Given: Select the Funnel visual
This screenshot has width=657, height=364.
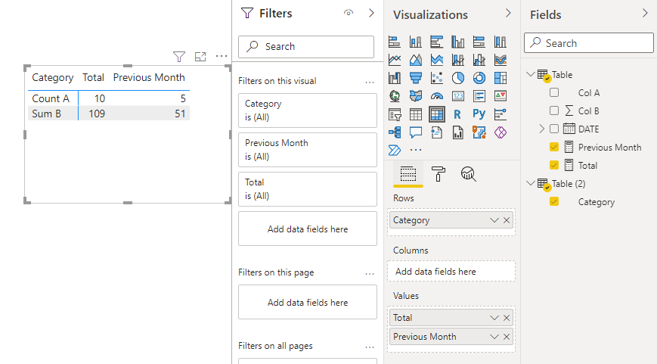Looking at the screenshot, I should [x=416, y=78].
